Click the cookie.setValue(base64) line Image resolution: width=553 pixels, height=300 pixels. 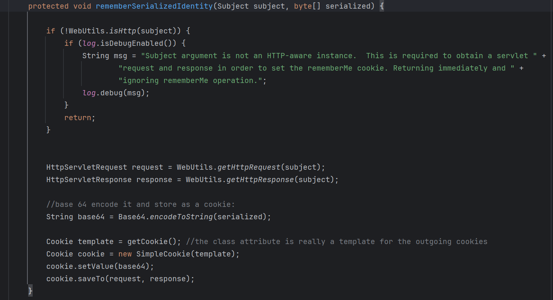click(100, 266)
